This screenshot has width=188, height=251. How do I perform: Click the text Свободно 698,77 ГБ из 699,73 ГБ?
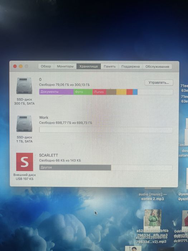(66, 123)
